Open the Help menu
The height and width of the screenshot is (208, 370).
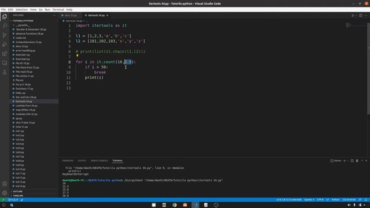pyautogui.click(x=69, y=10)
